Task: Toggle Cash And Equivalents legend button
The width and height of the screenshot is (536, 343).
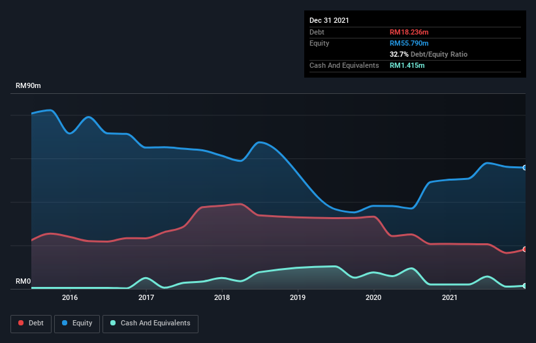Action: point(150,323)
